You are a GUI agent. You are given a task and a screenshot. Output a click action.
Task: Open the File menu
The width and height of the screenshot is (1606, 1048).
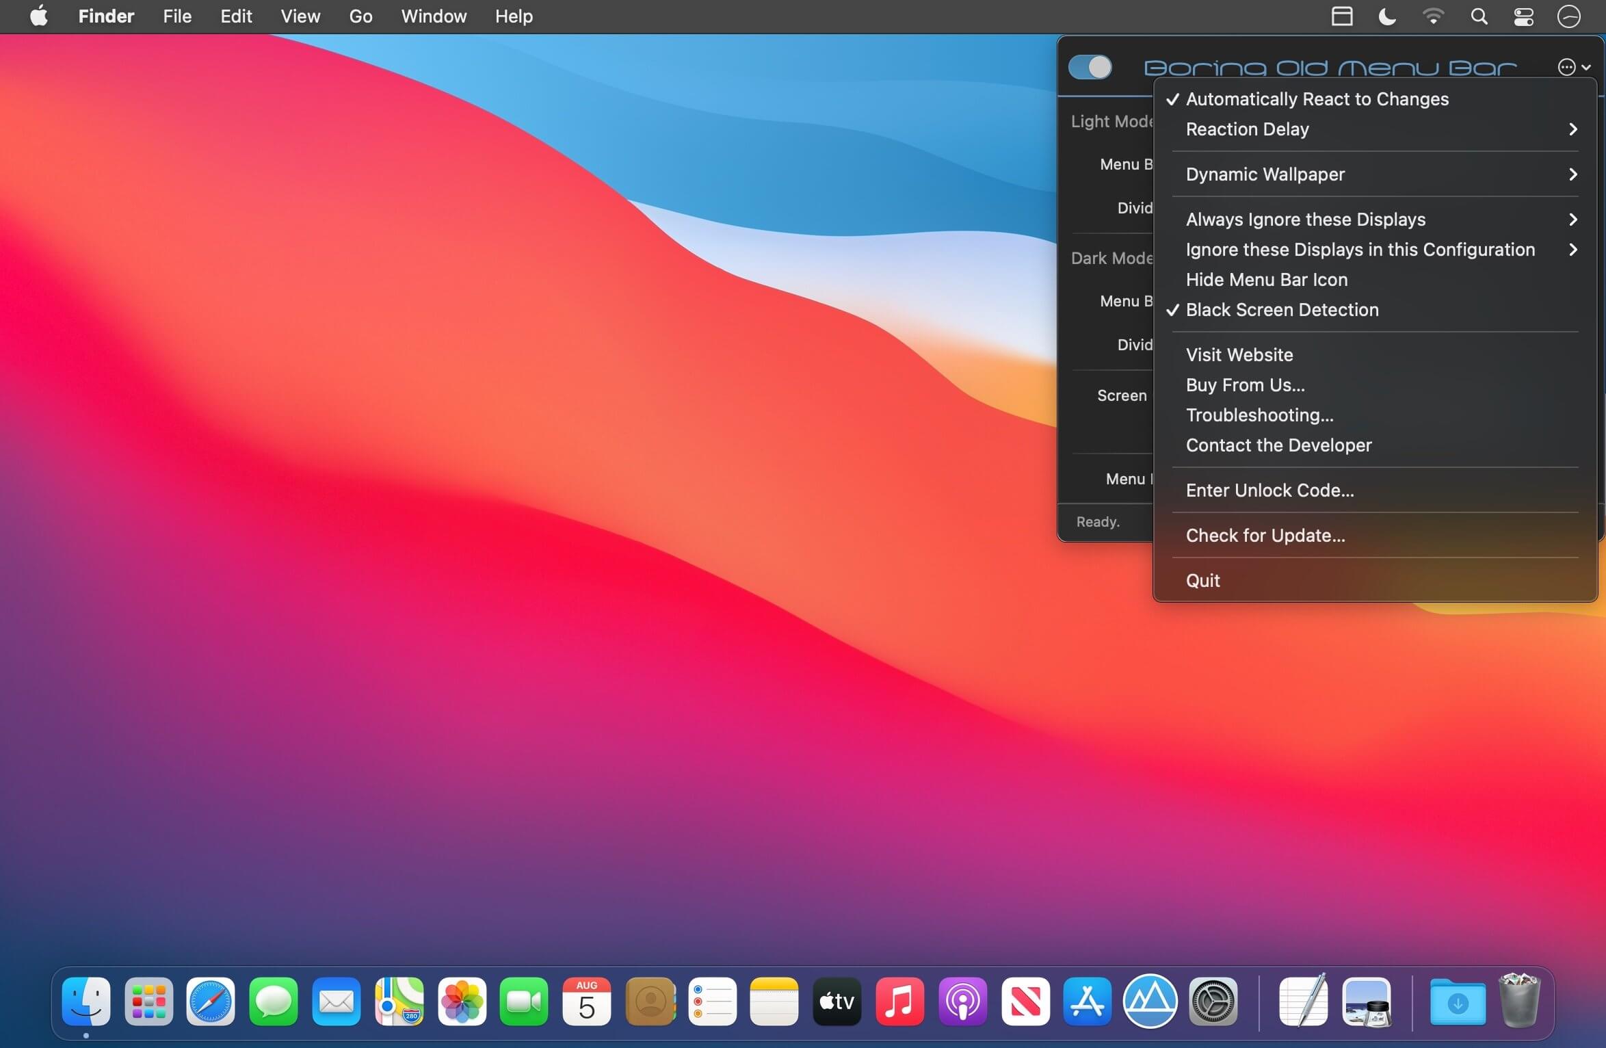point(177,16)
